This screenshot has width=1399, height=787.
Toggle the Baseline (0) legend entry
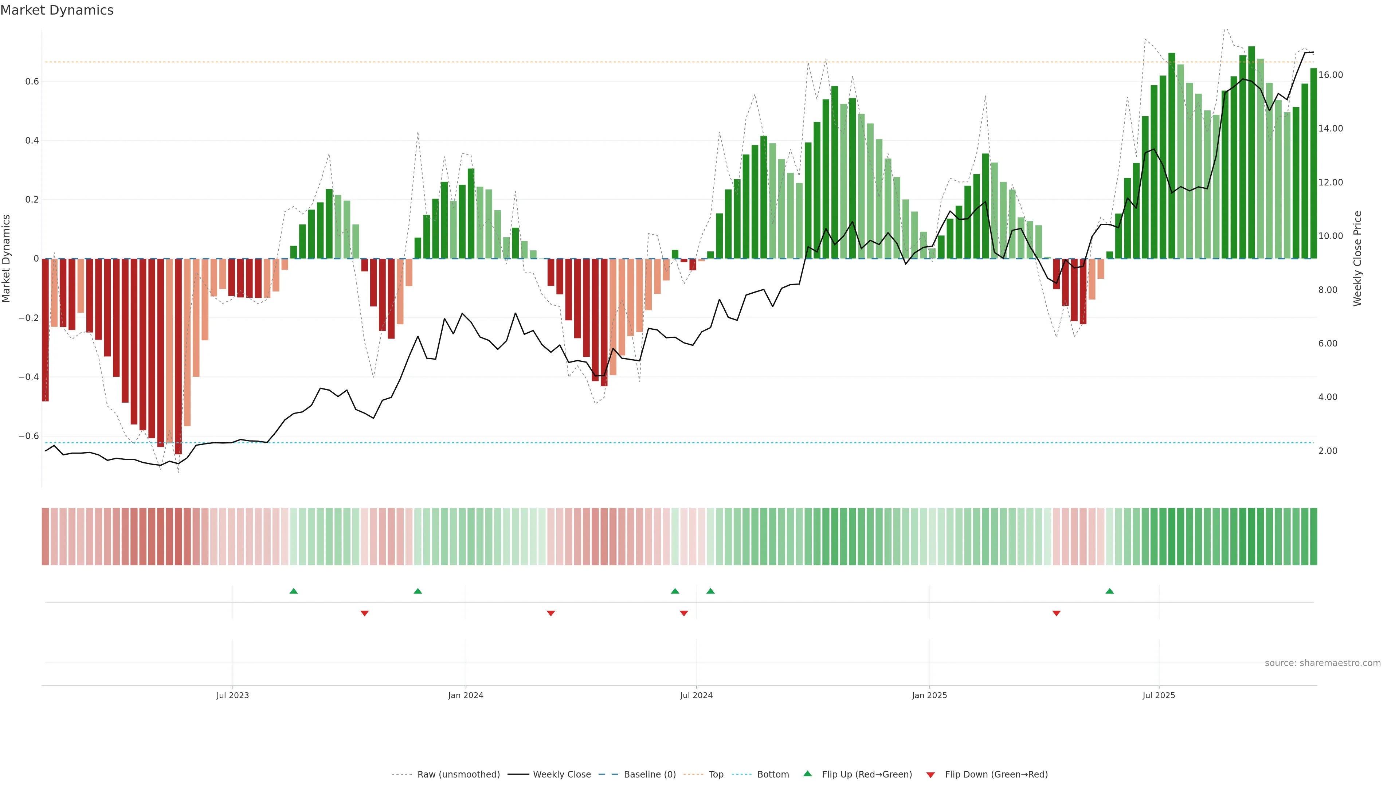[650, 775]
